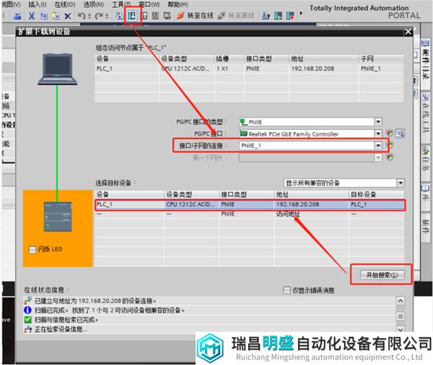433x365 pixels.
Task: Click the Download to device icon
Action: tap(132, 16)
